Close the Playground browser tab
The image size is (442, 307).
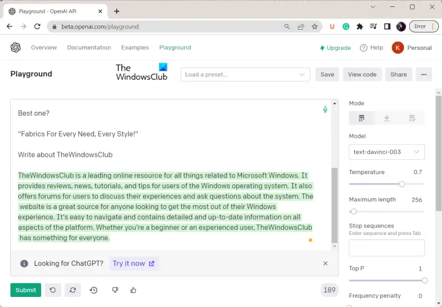click(100, 11)
